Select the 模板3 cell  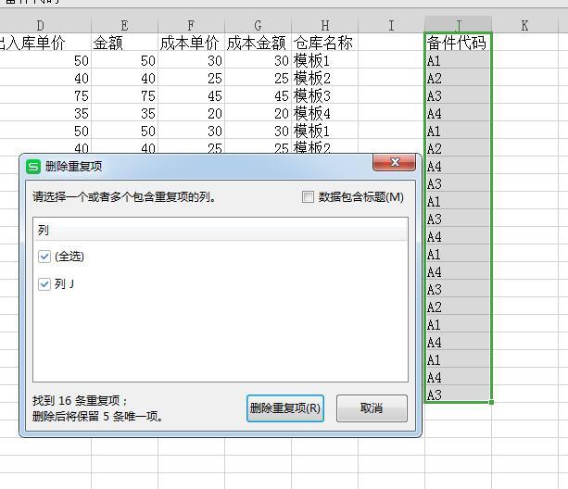(x=324, y=96)
